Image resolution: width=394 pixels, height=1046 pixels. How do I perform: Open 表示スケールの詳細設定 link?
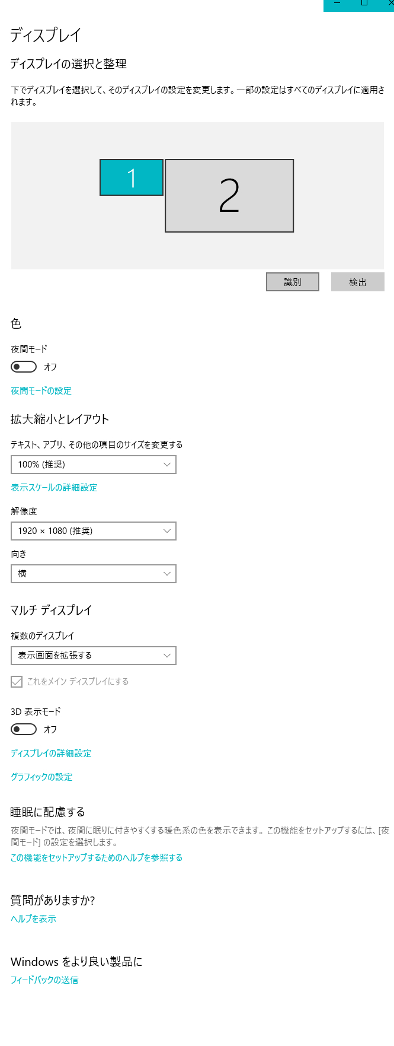[x=54, y=488]
